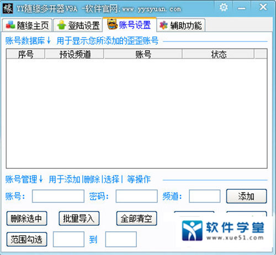
Task: Click the 全部清空 button
Action: point(136,219)
